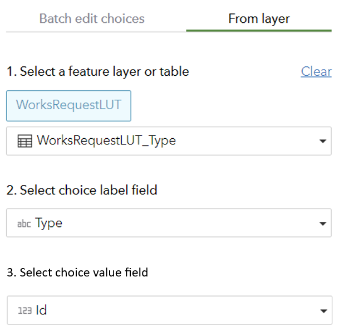Image resolution: width=344 pixels, height=335 pixels.
Task: Expand the choice label field dropdown arrow
Action: coord(322,224)
